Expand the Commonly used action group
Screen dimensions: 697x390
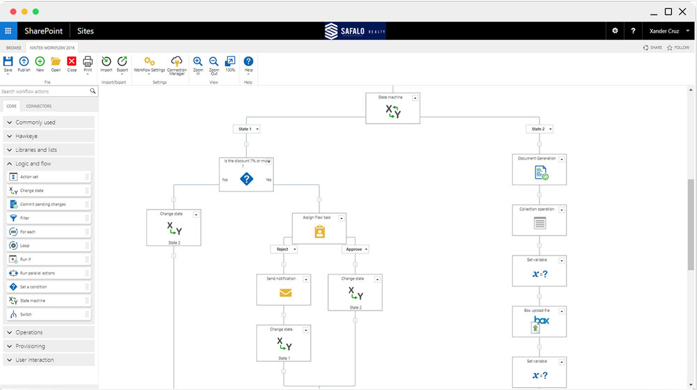49,122
